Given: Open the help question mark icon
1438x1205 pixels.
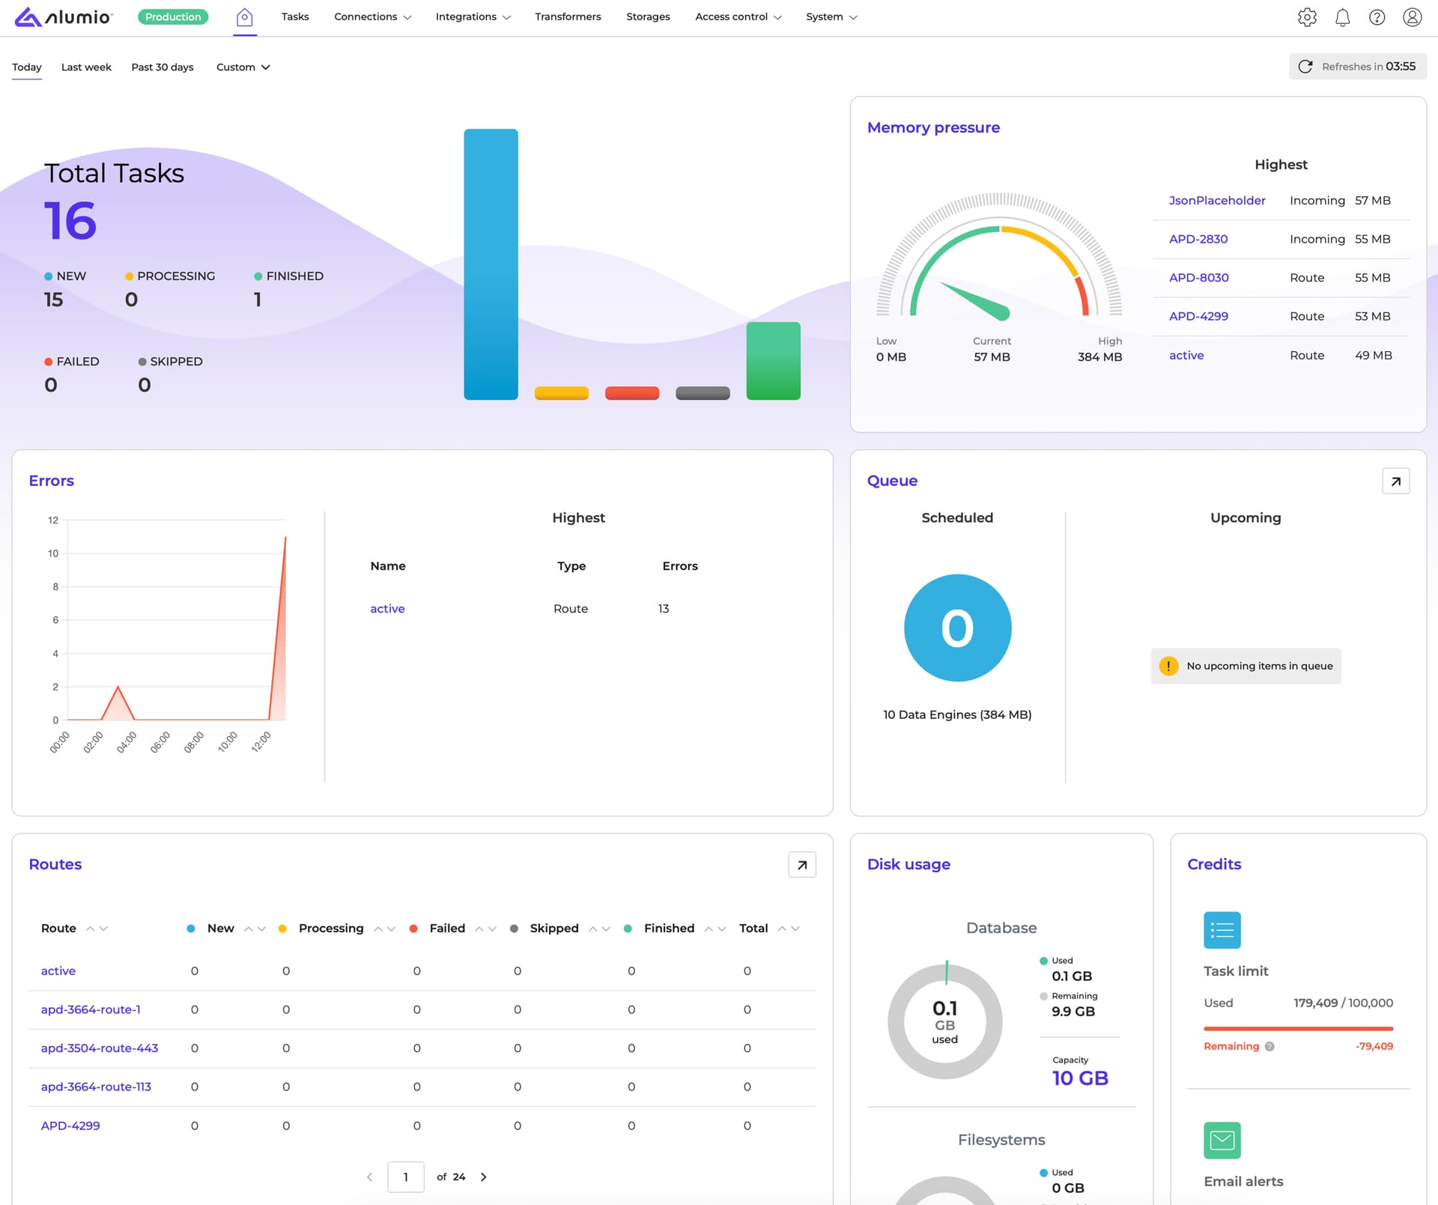Looking at the screenshot, I should (x=1377, y=17).
